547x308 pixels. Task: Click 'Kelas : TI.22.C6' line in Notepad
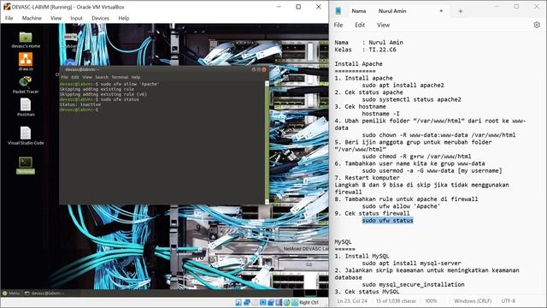coord(365,50)
